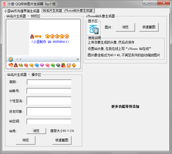Click 浏览 button next to QQ秀
The width and height of the screenshot is (172, 154).
[x=36, y=131]
